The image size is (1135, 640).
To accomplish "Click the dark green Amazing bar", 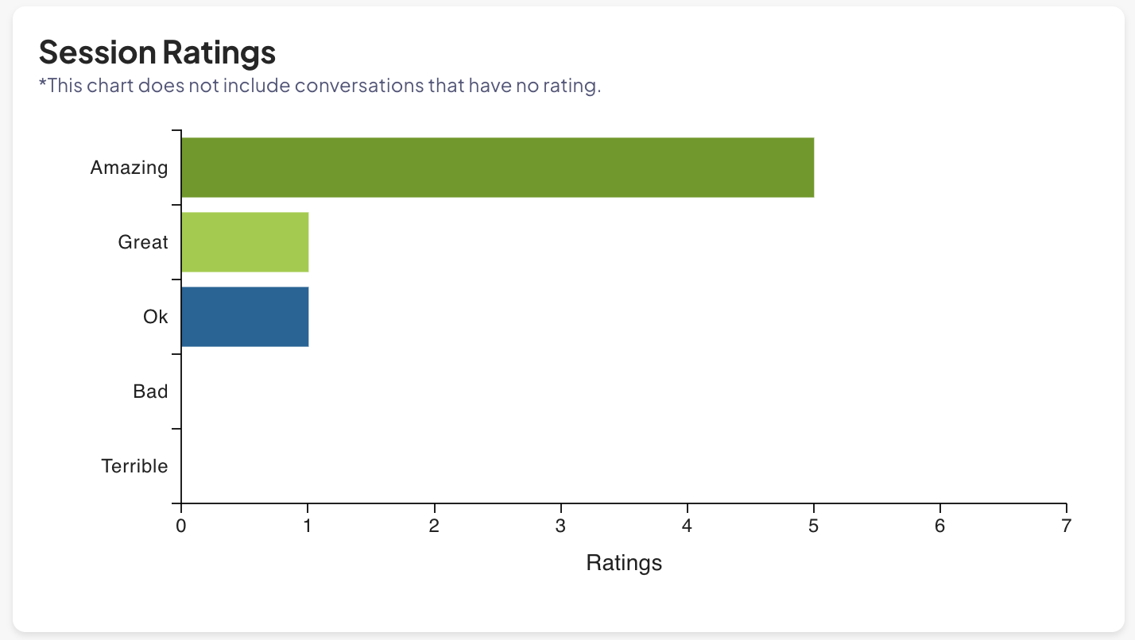I will (498, 168).
